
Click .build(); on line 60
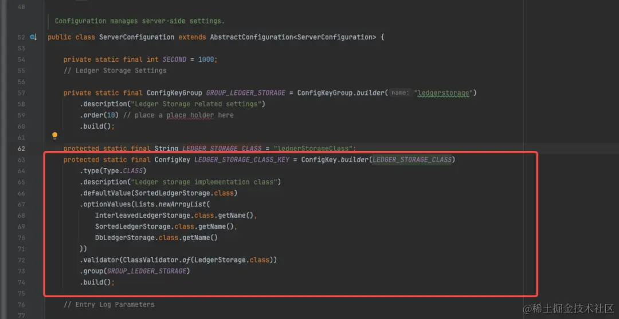[97, 126]
